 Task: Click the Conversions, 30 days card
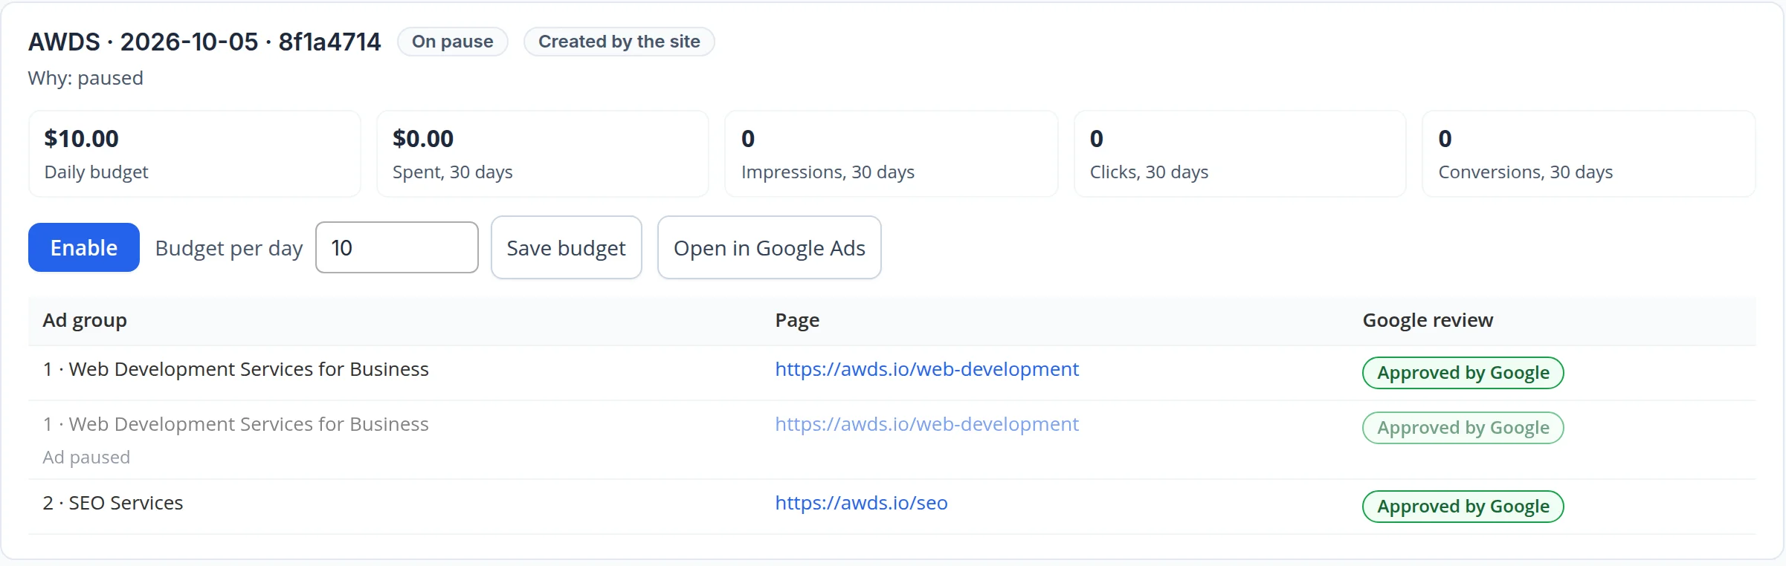click(1589, 154)
